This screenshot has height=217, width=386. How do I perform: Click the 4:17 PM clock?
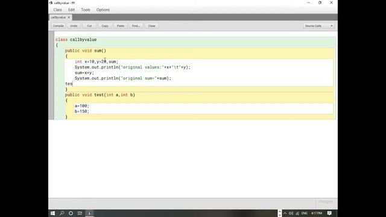(316, 213)
